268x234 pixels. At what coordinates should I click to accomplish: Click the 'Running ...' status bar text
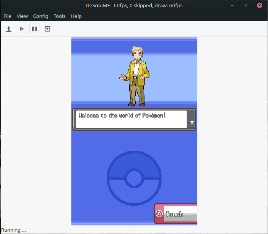click(14, 230)
